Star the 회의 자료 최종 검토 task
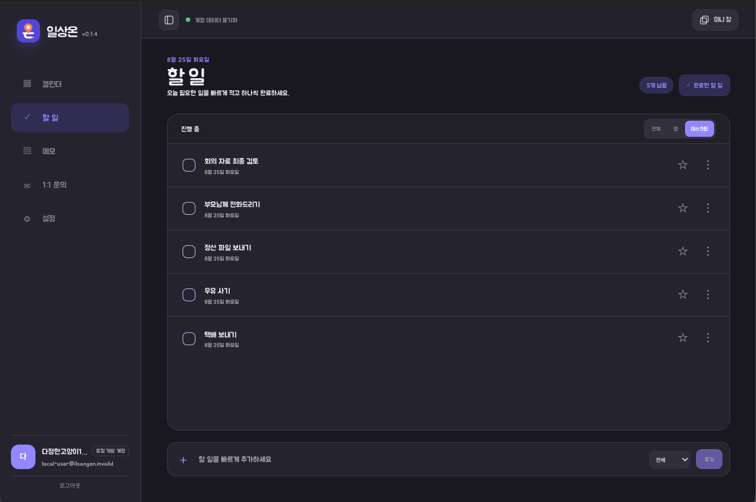The width and height of the screenshot is (756, 502). click(x=682, y=165)
